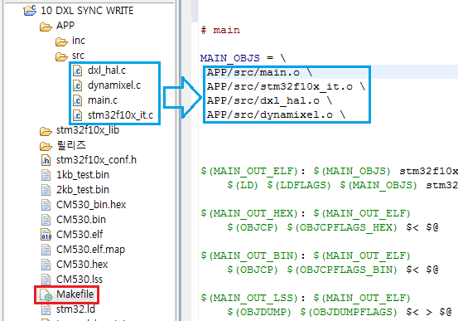Open the APP folder icon
This screenshot has width=458, height=321.
click(46, 27)
